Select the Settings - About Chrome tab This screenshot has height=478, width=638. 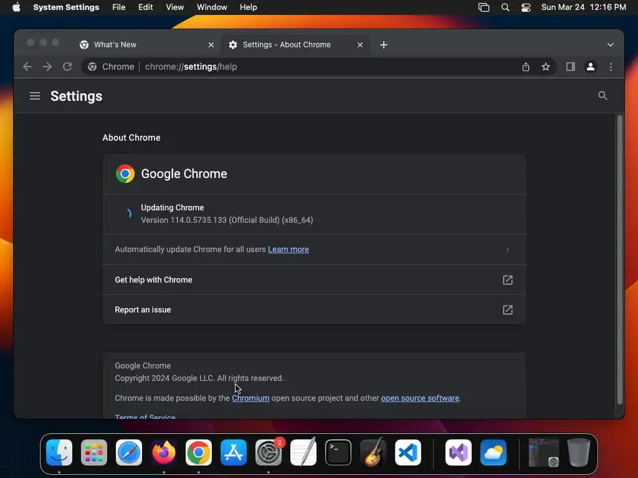[295, 45]
